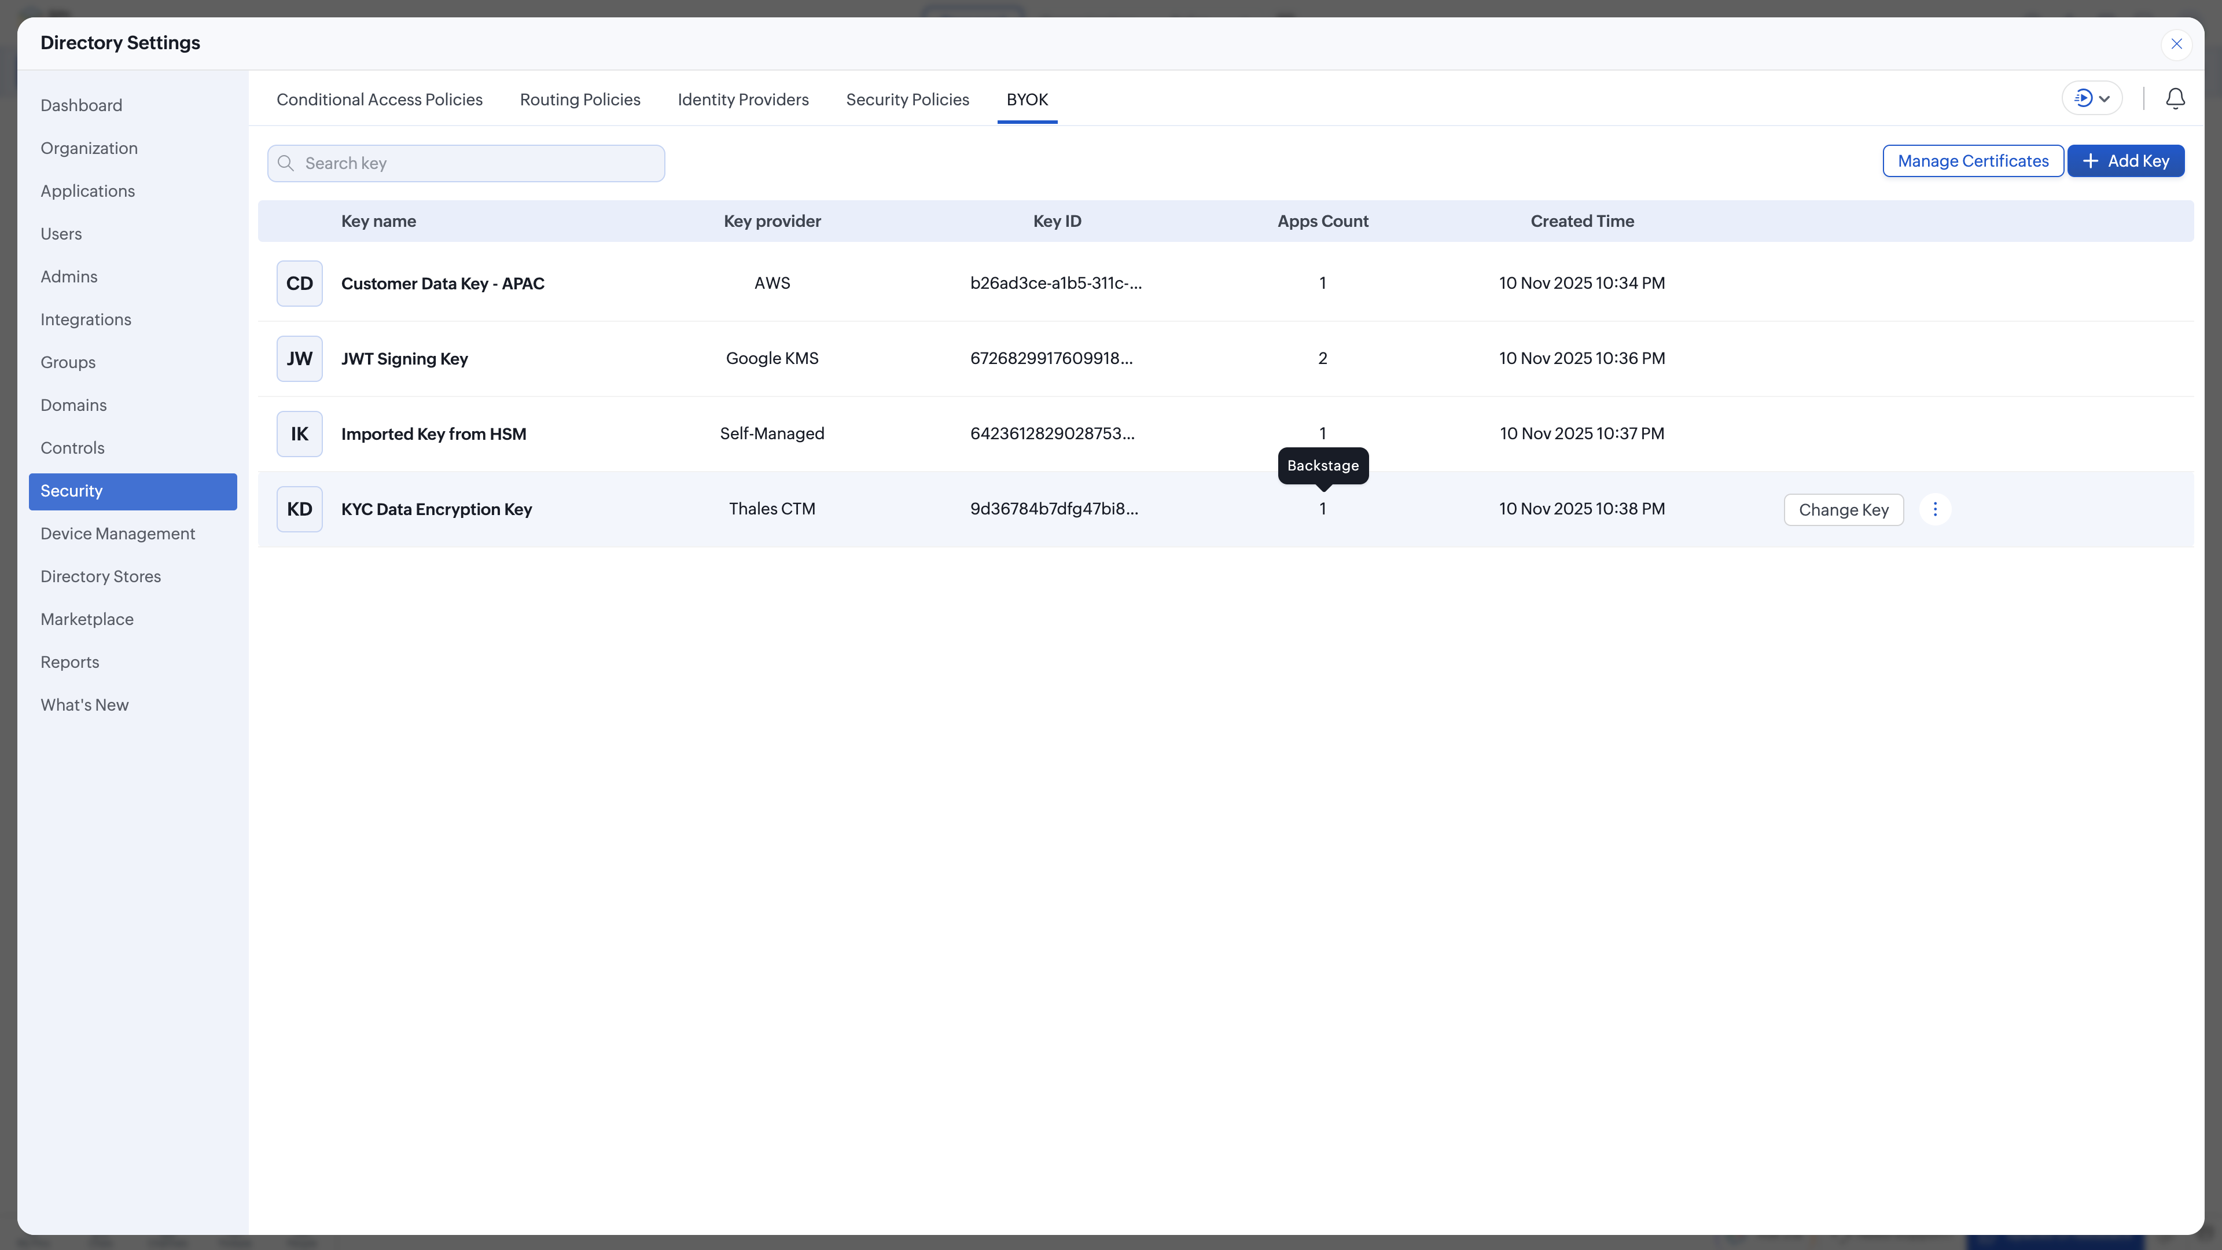2222x1250 pixels.
Task: Click the JW key avatar icon
Action: [x=299, y=358]
